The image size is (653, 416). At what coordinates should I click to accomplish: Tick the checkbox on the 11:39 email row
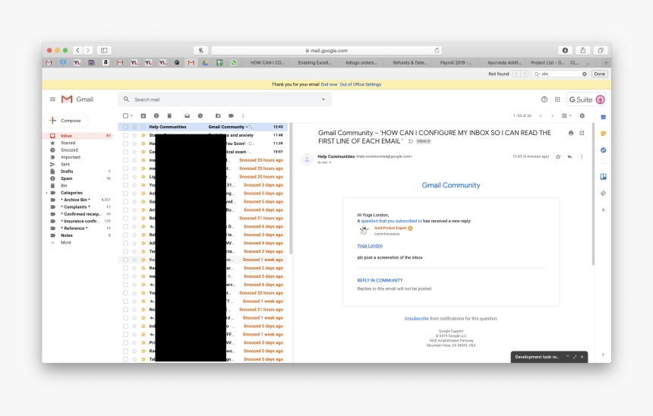[125, 143]
